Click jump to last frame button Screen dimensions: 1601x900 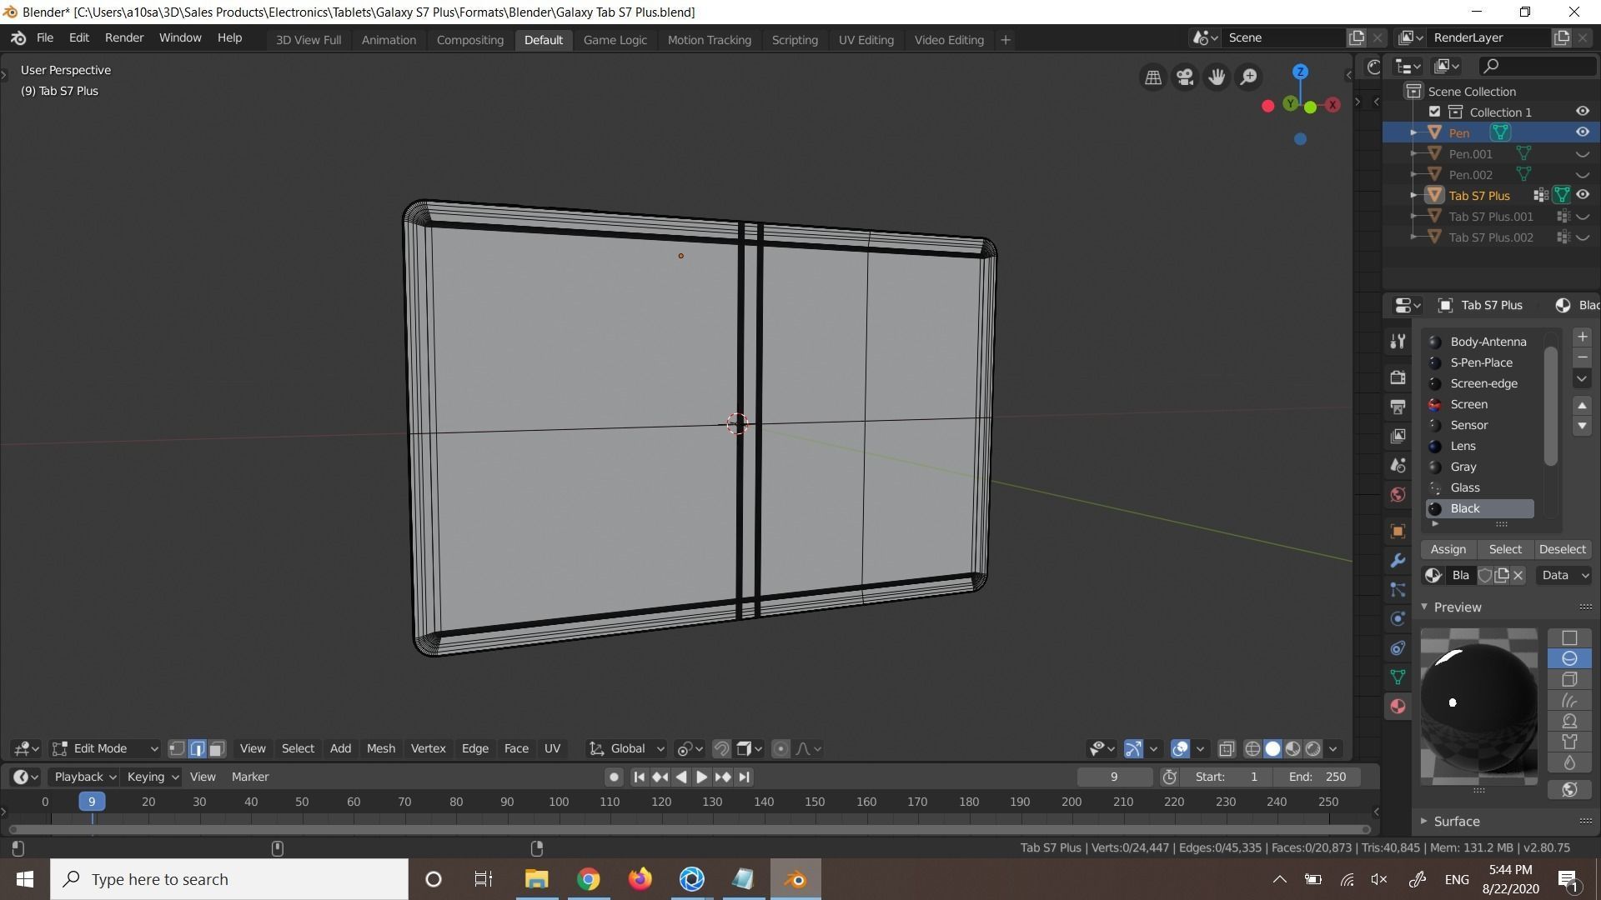pyautogui.click(x=745, y=777)
